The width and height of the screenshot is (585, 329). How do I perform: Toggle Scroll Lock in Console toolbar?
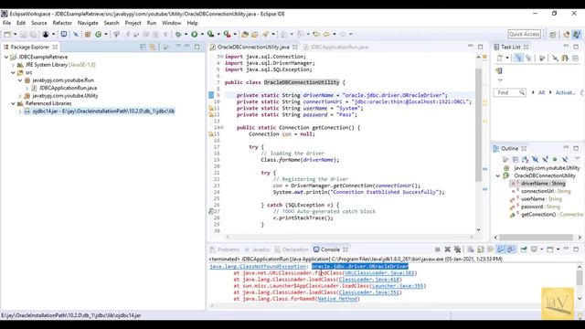tap(481, 249)
